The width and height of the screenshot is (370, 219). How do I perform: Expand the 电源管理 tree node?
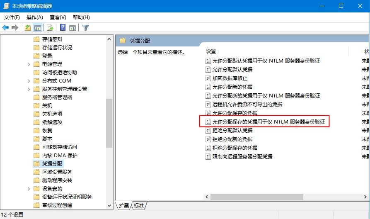click(29, 64)
